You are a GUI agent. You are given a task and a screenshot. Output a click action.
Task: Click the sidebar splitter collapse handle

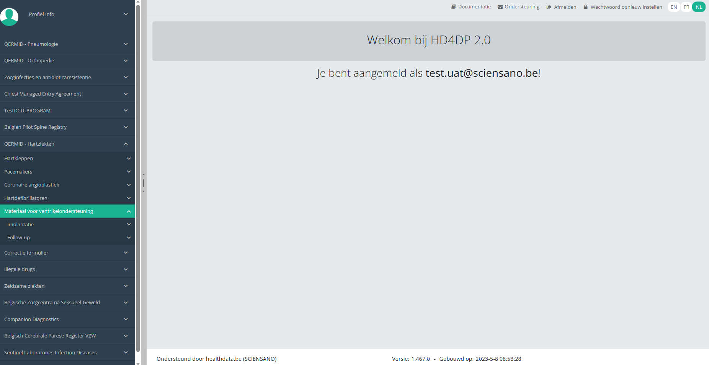[144, 183]
